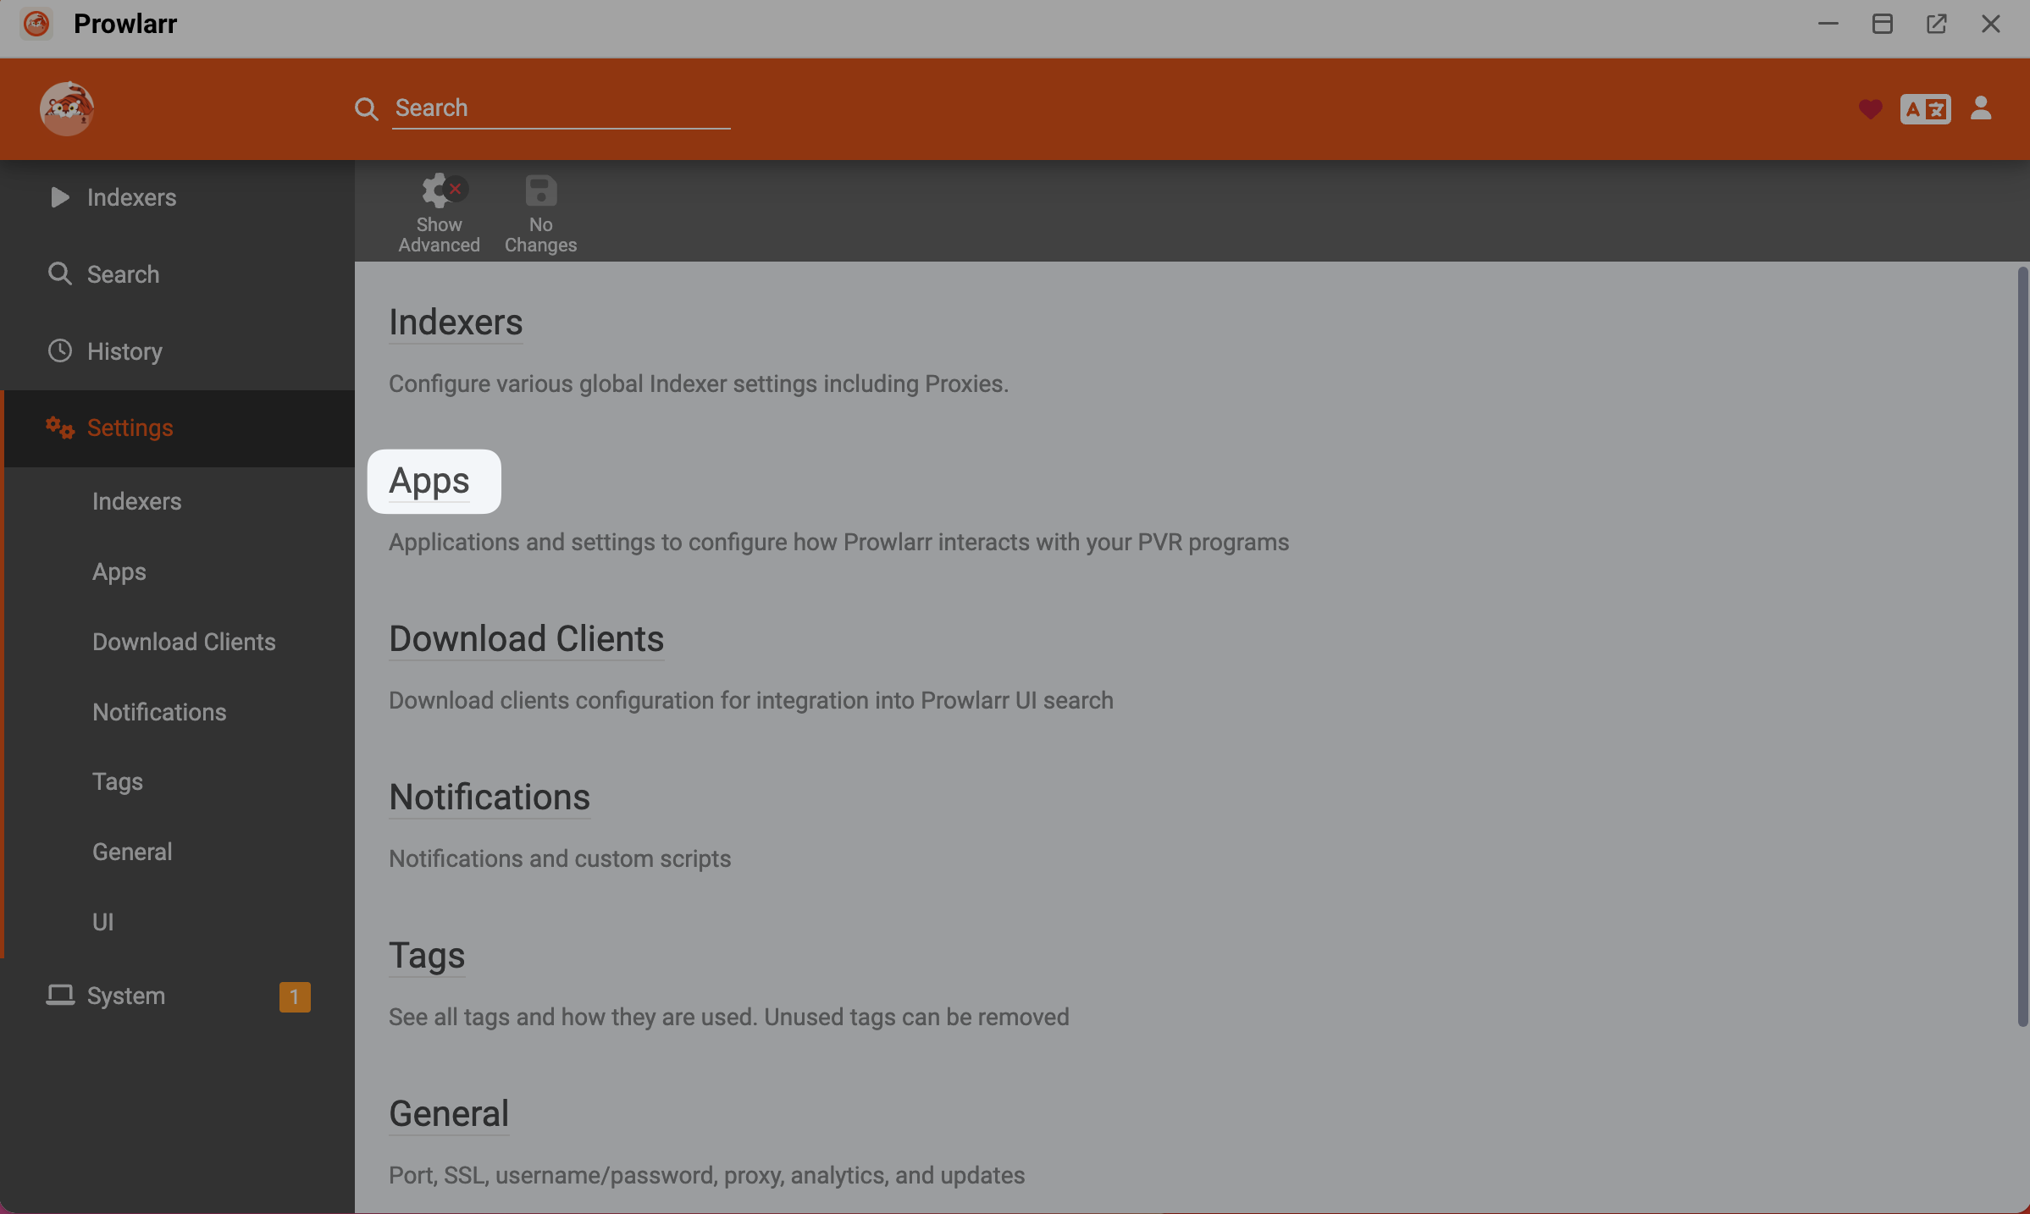Open the General settings page link

[448, 1112]
